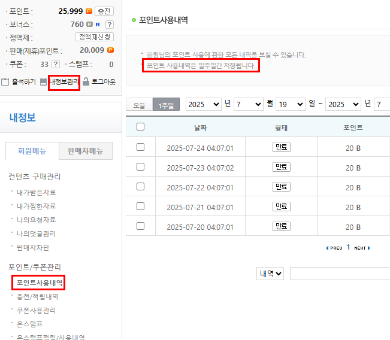Open 나의댓글관리 sidebar link
Screen dimensions: 390x340
point(36,234)
